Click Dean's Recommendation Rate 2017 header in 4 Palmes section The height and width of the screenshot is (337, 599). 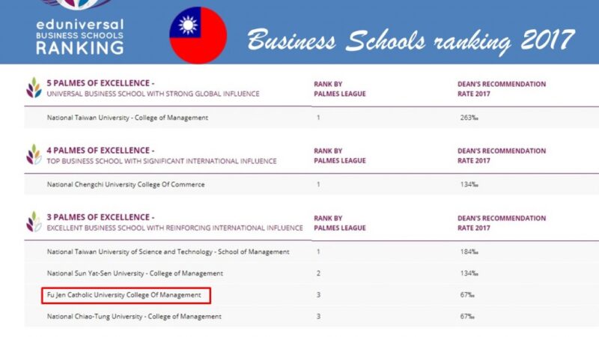pyautogui.click(x=501, y=155)
